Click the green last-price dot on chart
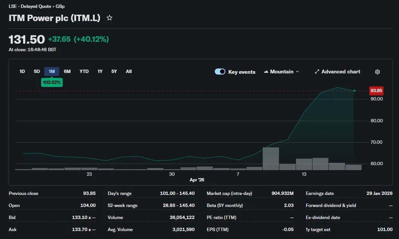399x239 pixels. click(354, 91)
